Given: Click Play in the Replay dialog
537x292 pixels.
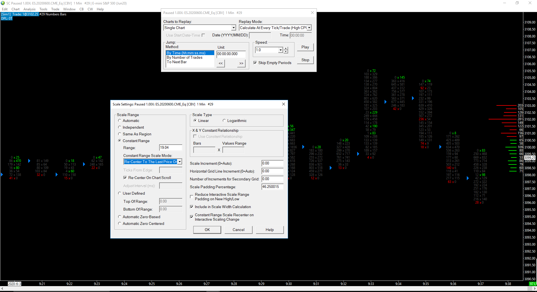Looking at the screenshot, I should (x=305, y=47).
